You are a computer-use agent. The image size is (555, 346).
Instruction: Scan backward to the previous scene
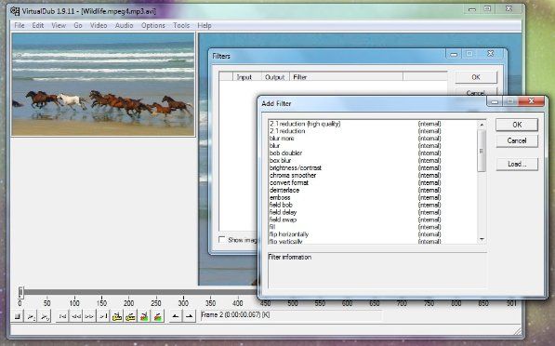coord(144,316)
